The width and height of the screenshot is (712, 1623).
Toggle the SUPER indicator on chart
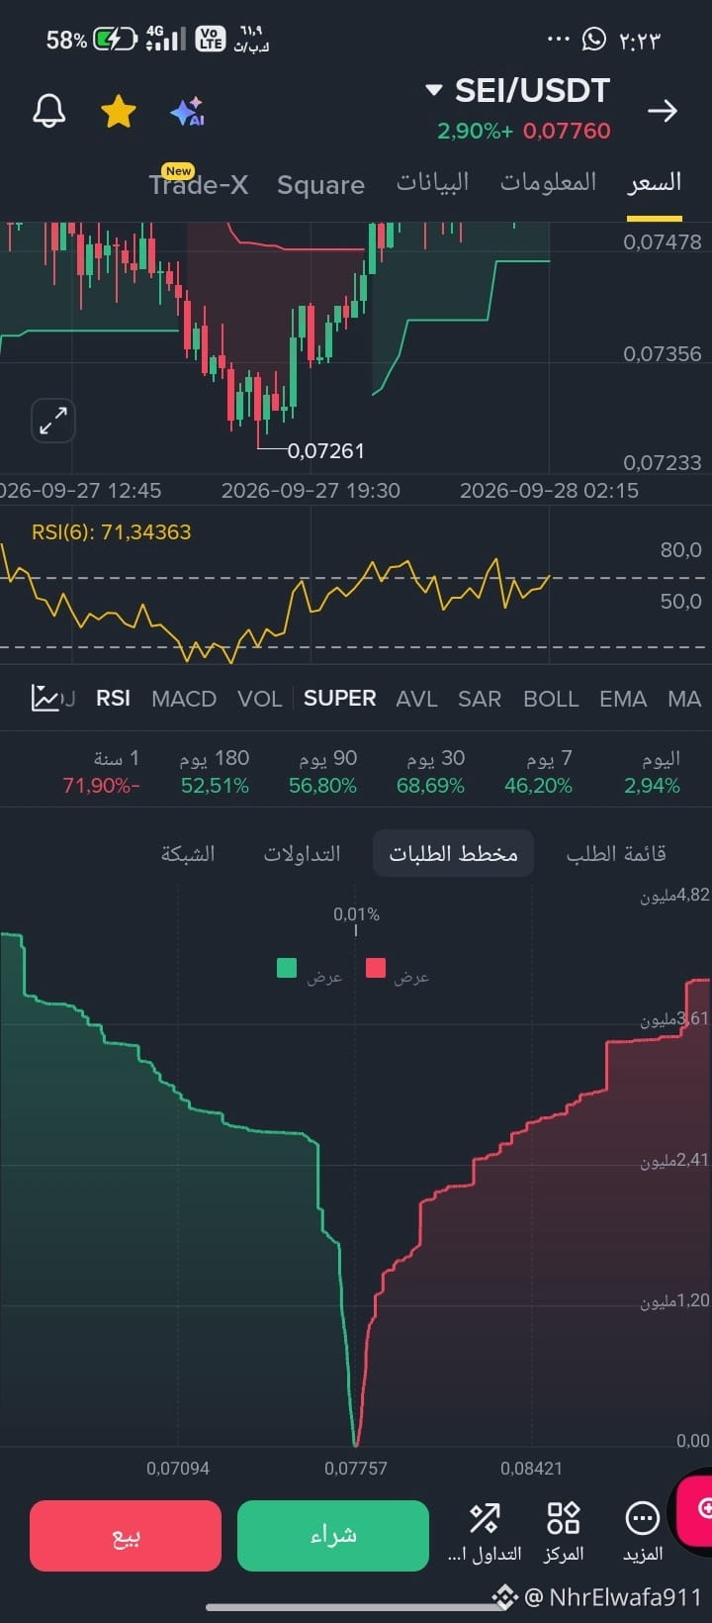[x=339, y=698]
